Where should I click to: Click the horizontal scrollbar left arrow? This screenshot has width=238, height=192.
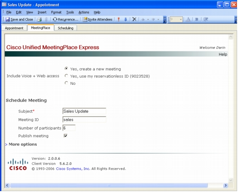[7, 185]
